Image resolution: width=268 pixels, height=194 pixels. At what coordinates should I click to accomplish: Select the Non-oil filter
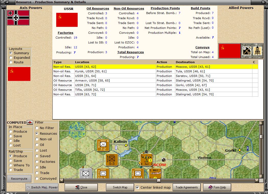(x=43, y=139)
